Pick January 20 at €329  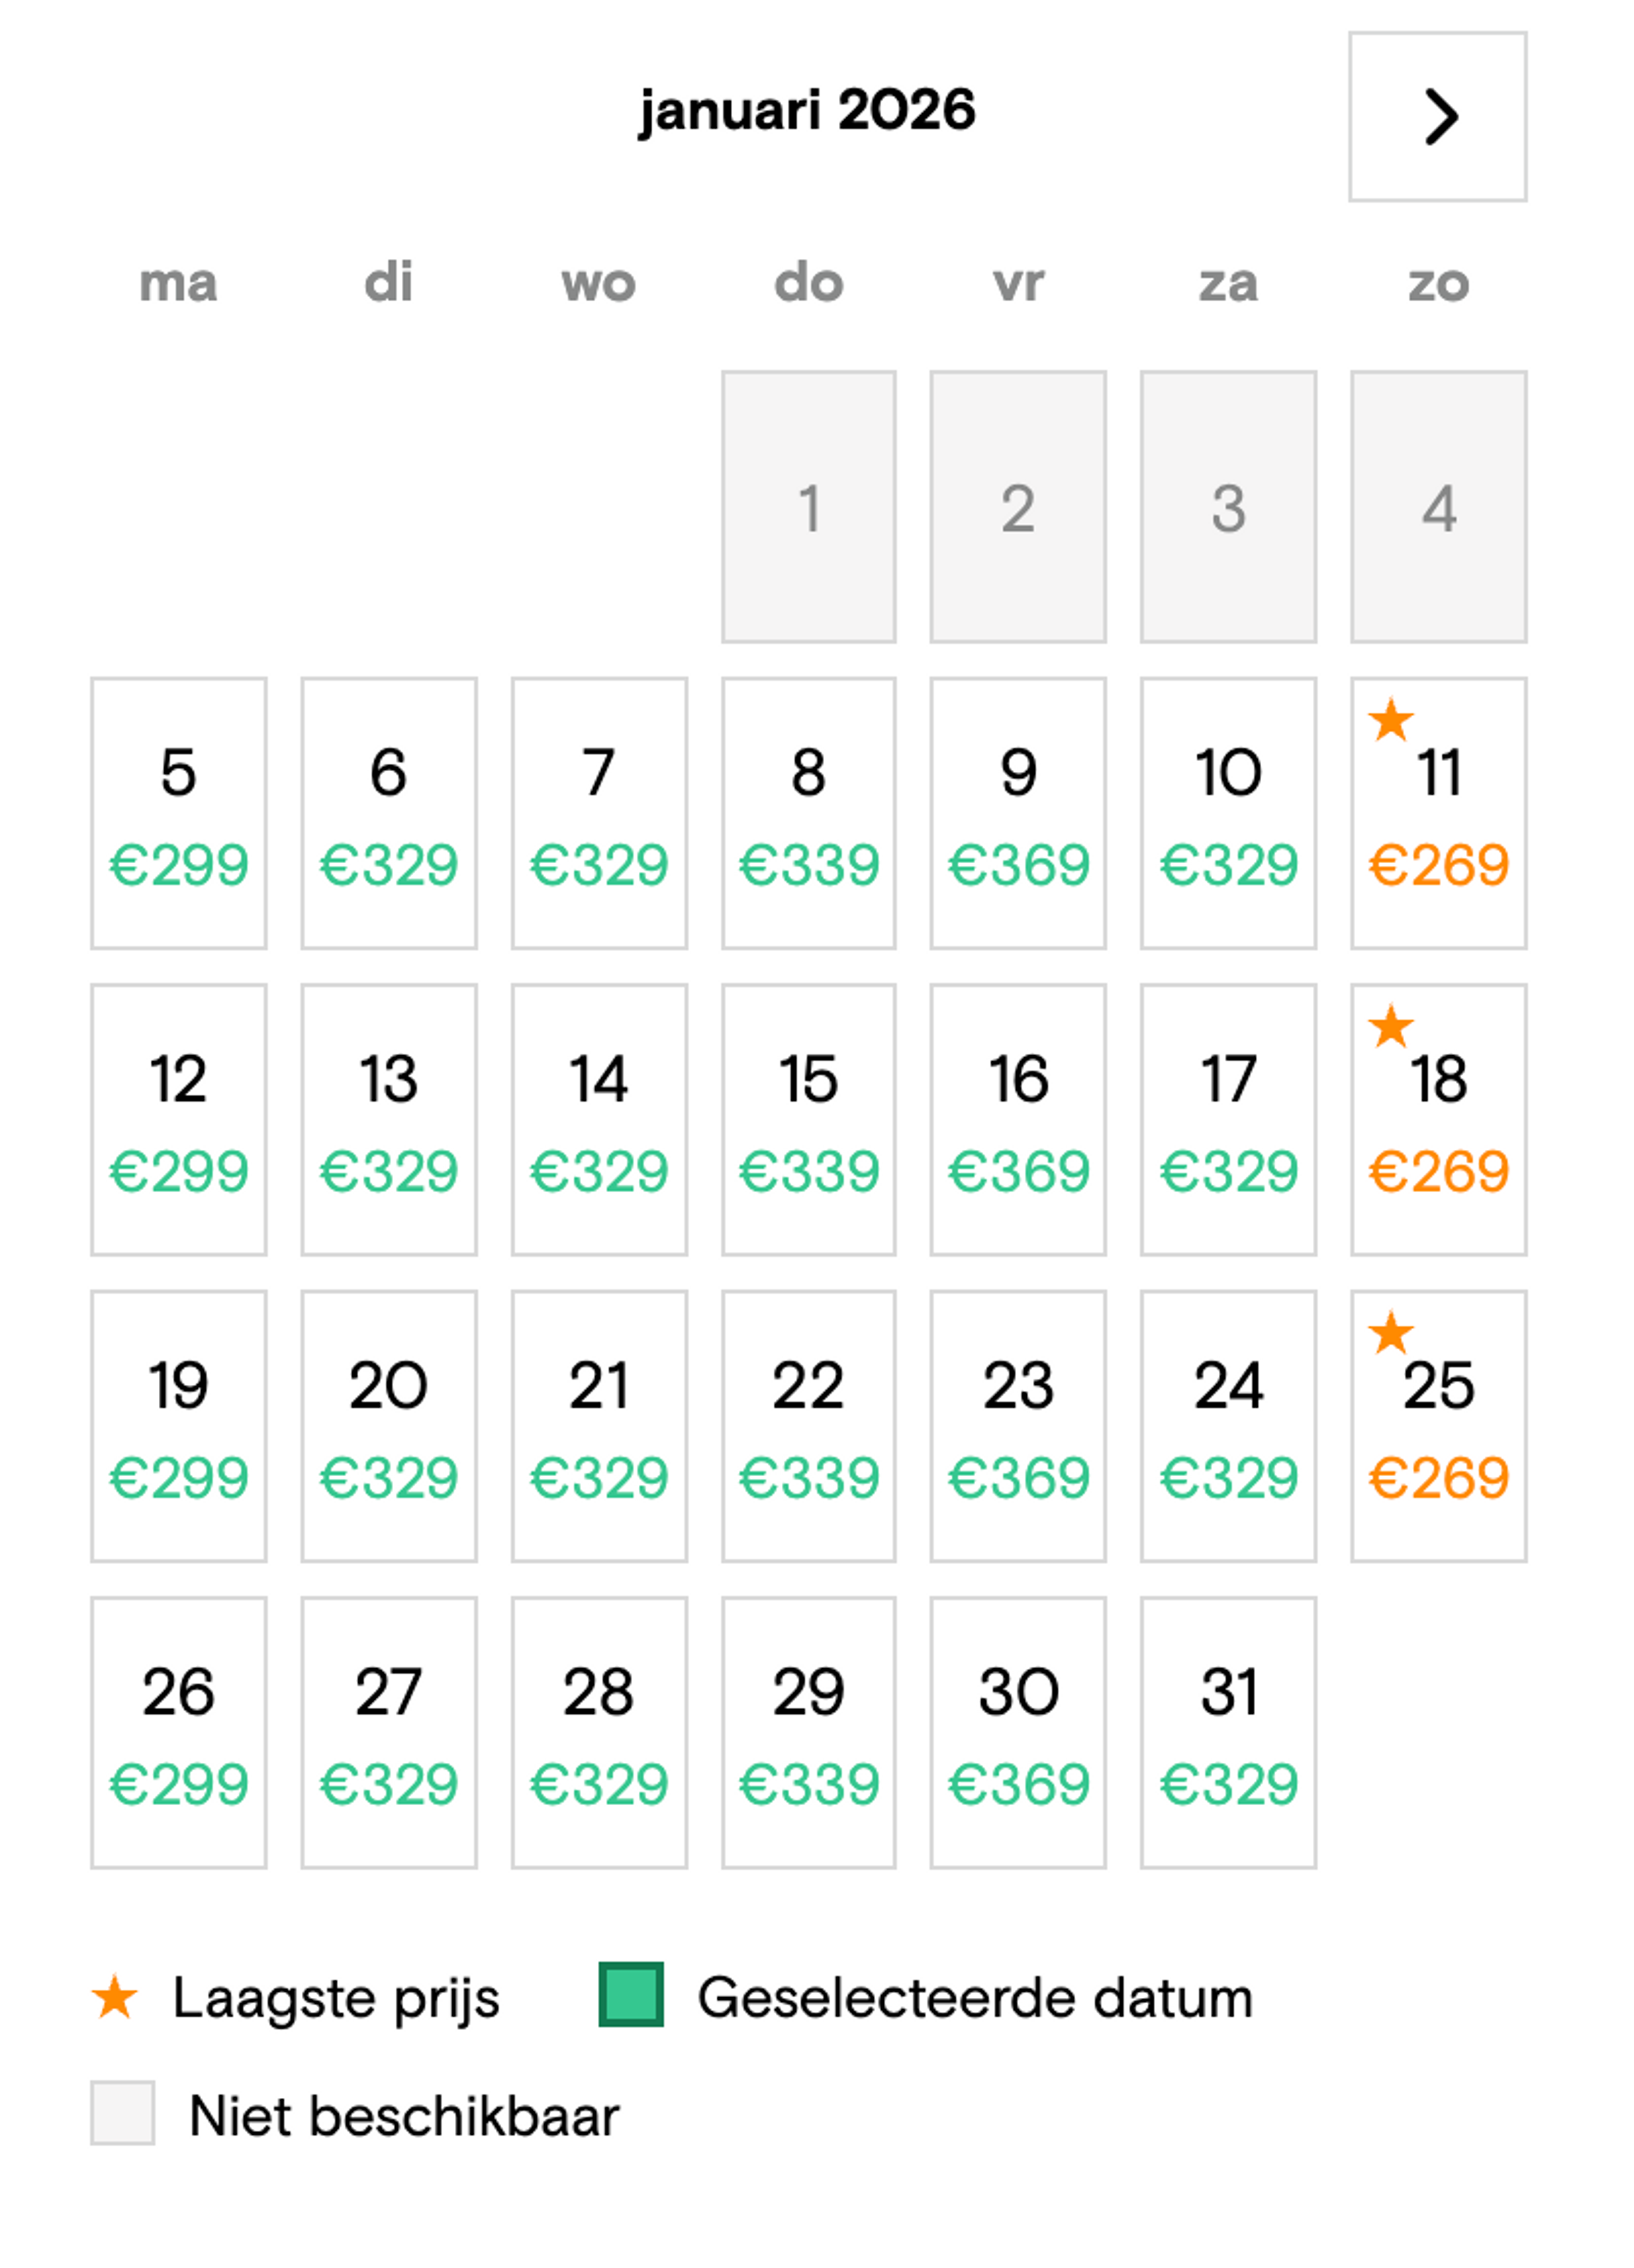tap(389, 1425)
